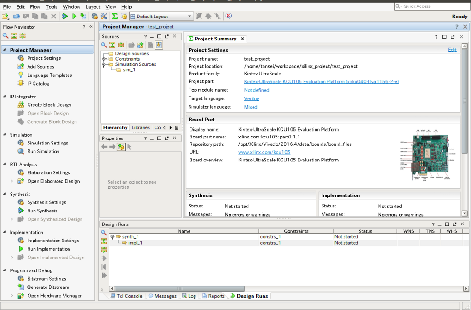Click the Design Runs scroll left arrow
Screen dimensions: 471x310
click(112, 288)
